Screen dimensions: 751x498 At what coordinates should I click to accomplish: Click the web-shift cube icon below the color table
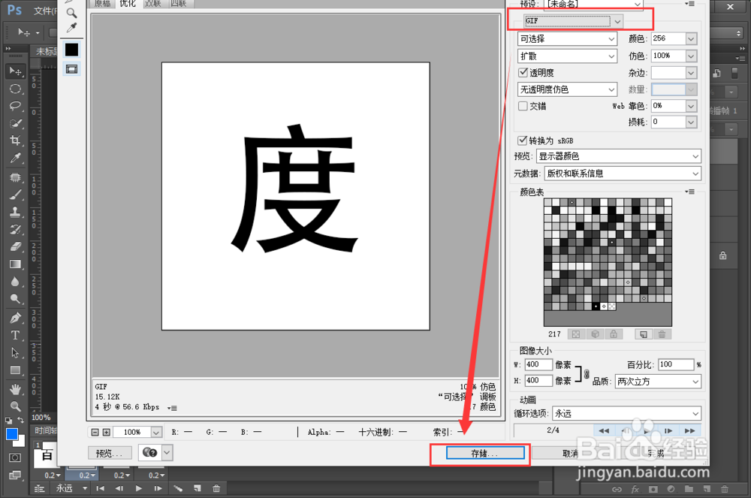point(595,334)
